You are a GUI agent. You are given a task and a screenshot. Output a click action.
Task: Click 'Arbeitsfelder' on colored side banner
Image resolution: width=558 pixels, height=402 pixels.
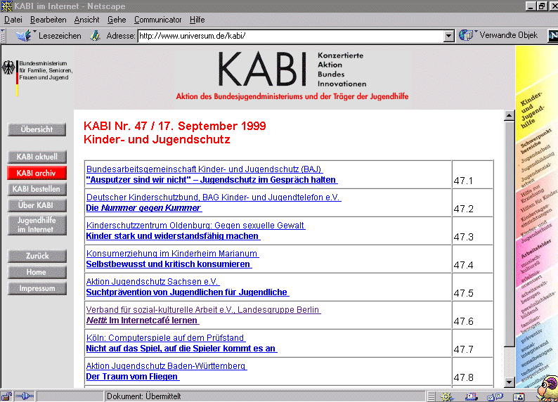536,249
